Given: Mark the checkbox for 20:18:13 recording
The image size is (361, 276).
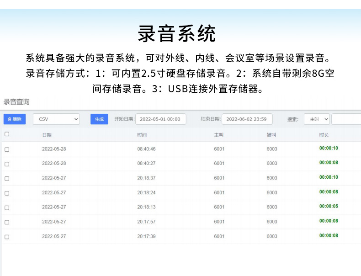Looking at the screenshot, I should point(7,207).
